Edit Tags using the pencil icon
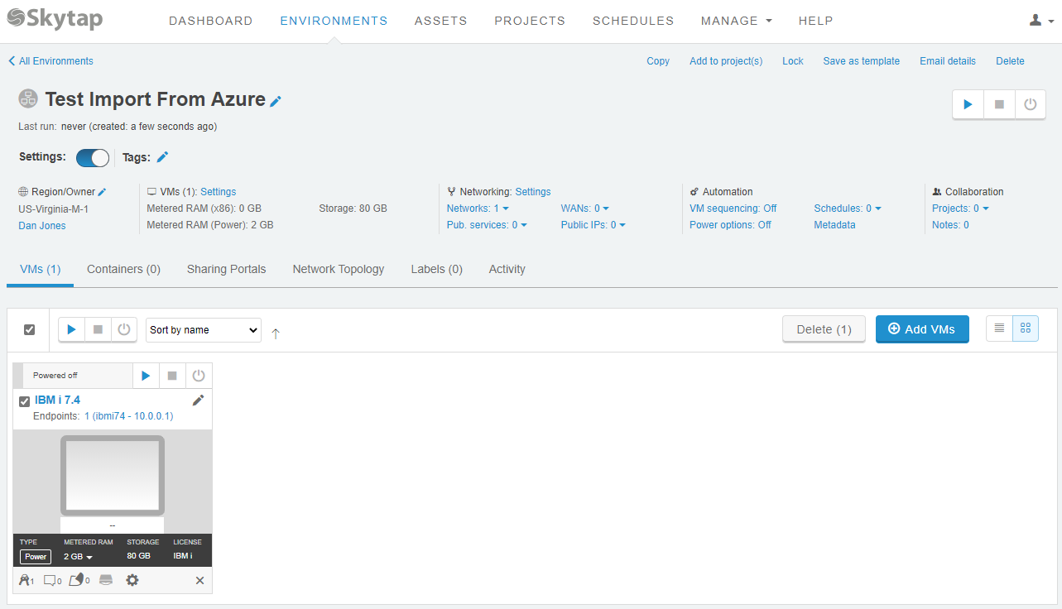This screenshot has height=609, width=1062. 162,156
